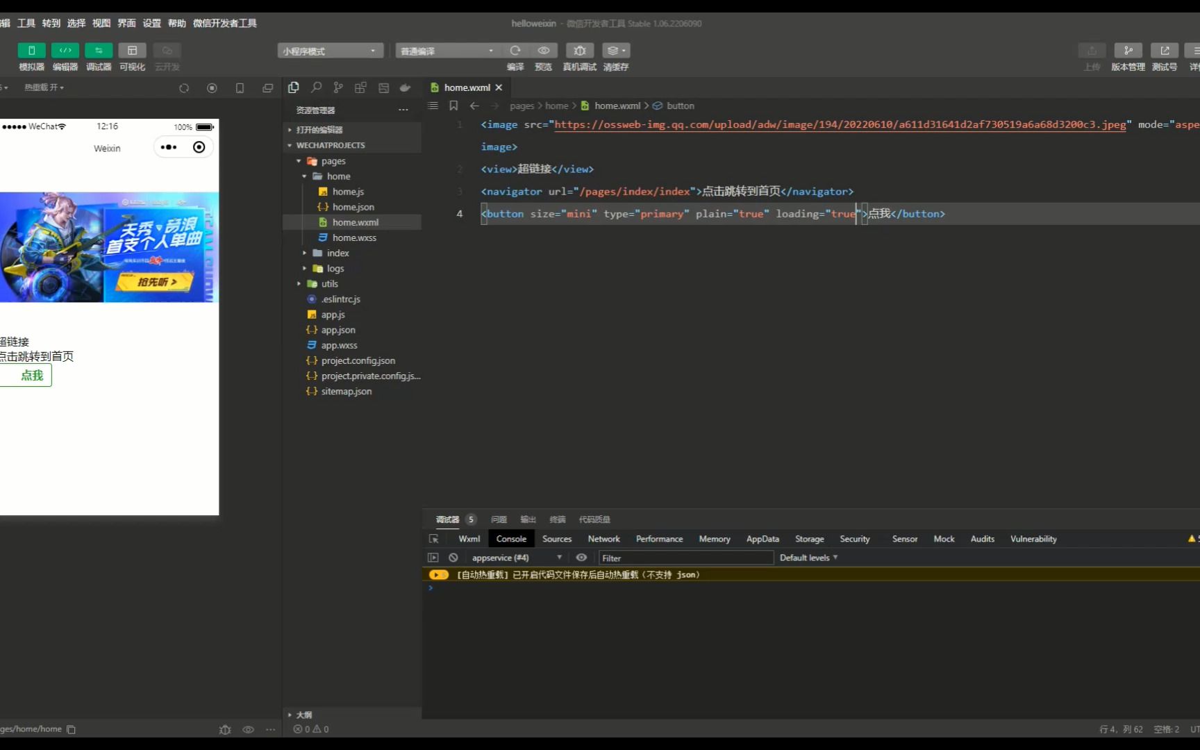
Task: Toggle the Debugger panel button
Action: click(99, 50)
